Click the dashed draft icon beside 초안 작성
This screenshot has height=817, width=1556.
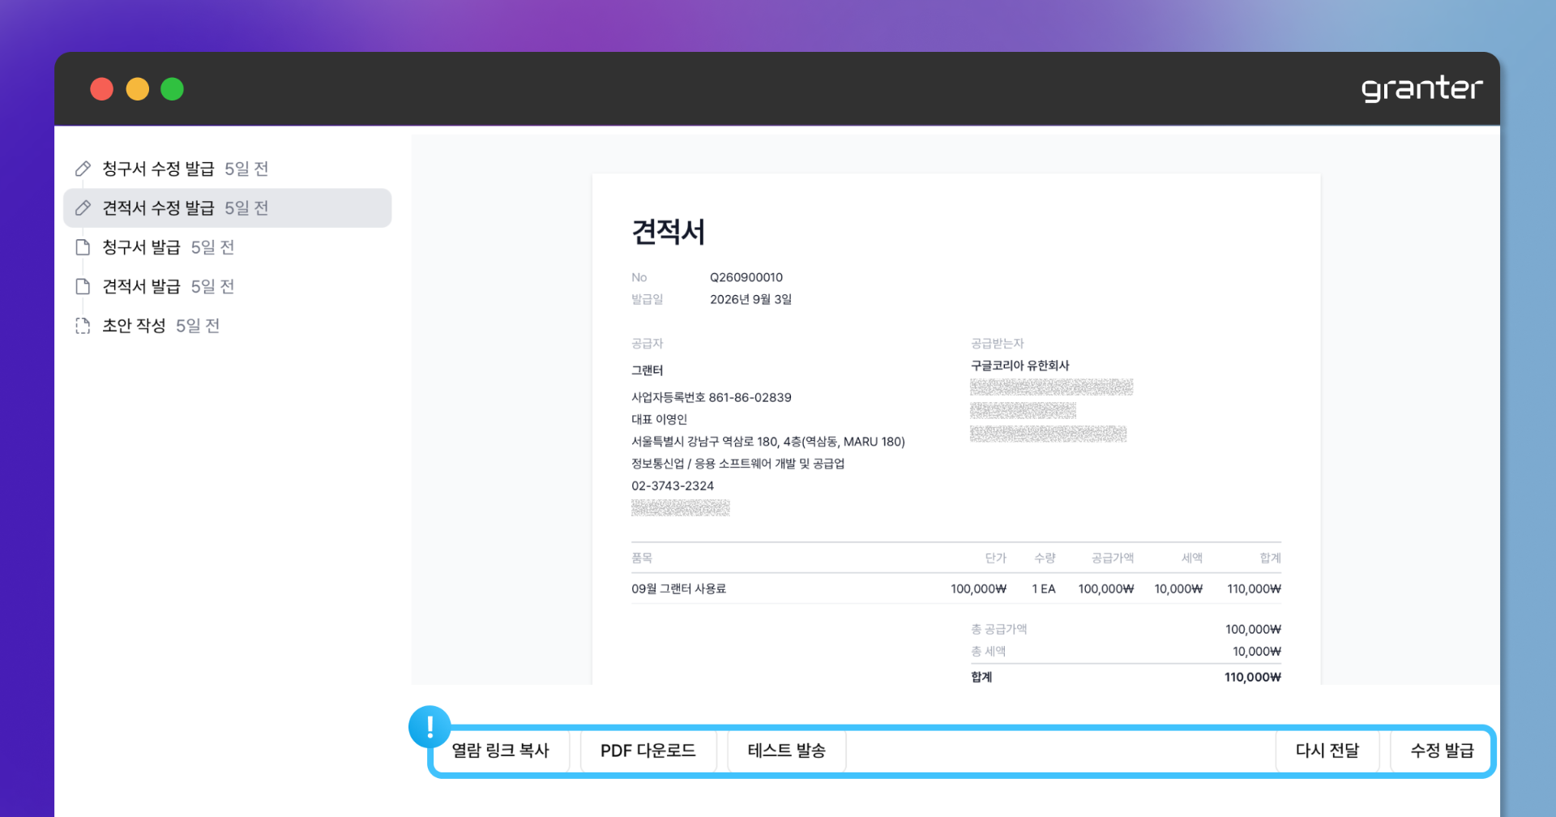point(83,326)
